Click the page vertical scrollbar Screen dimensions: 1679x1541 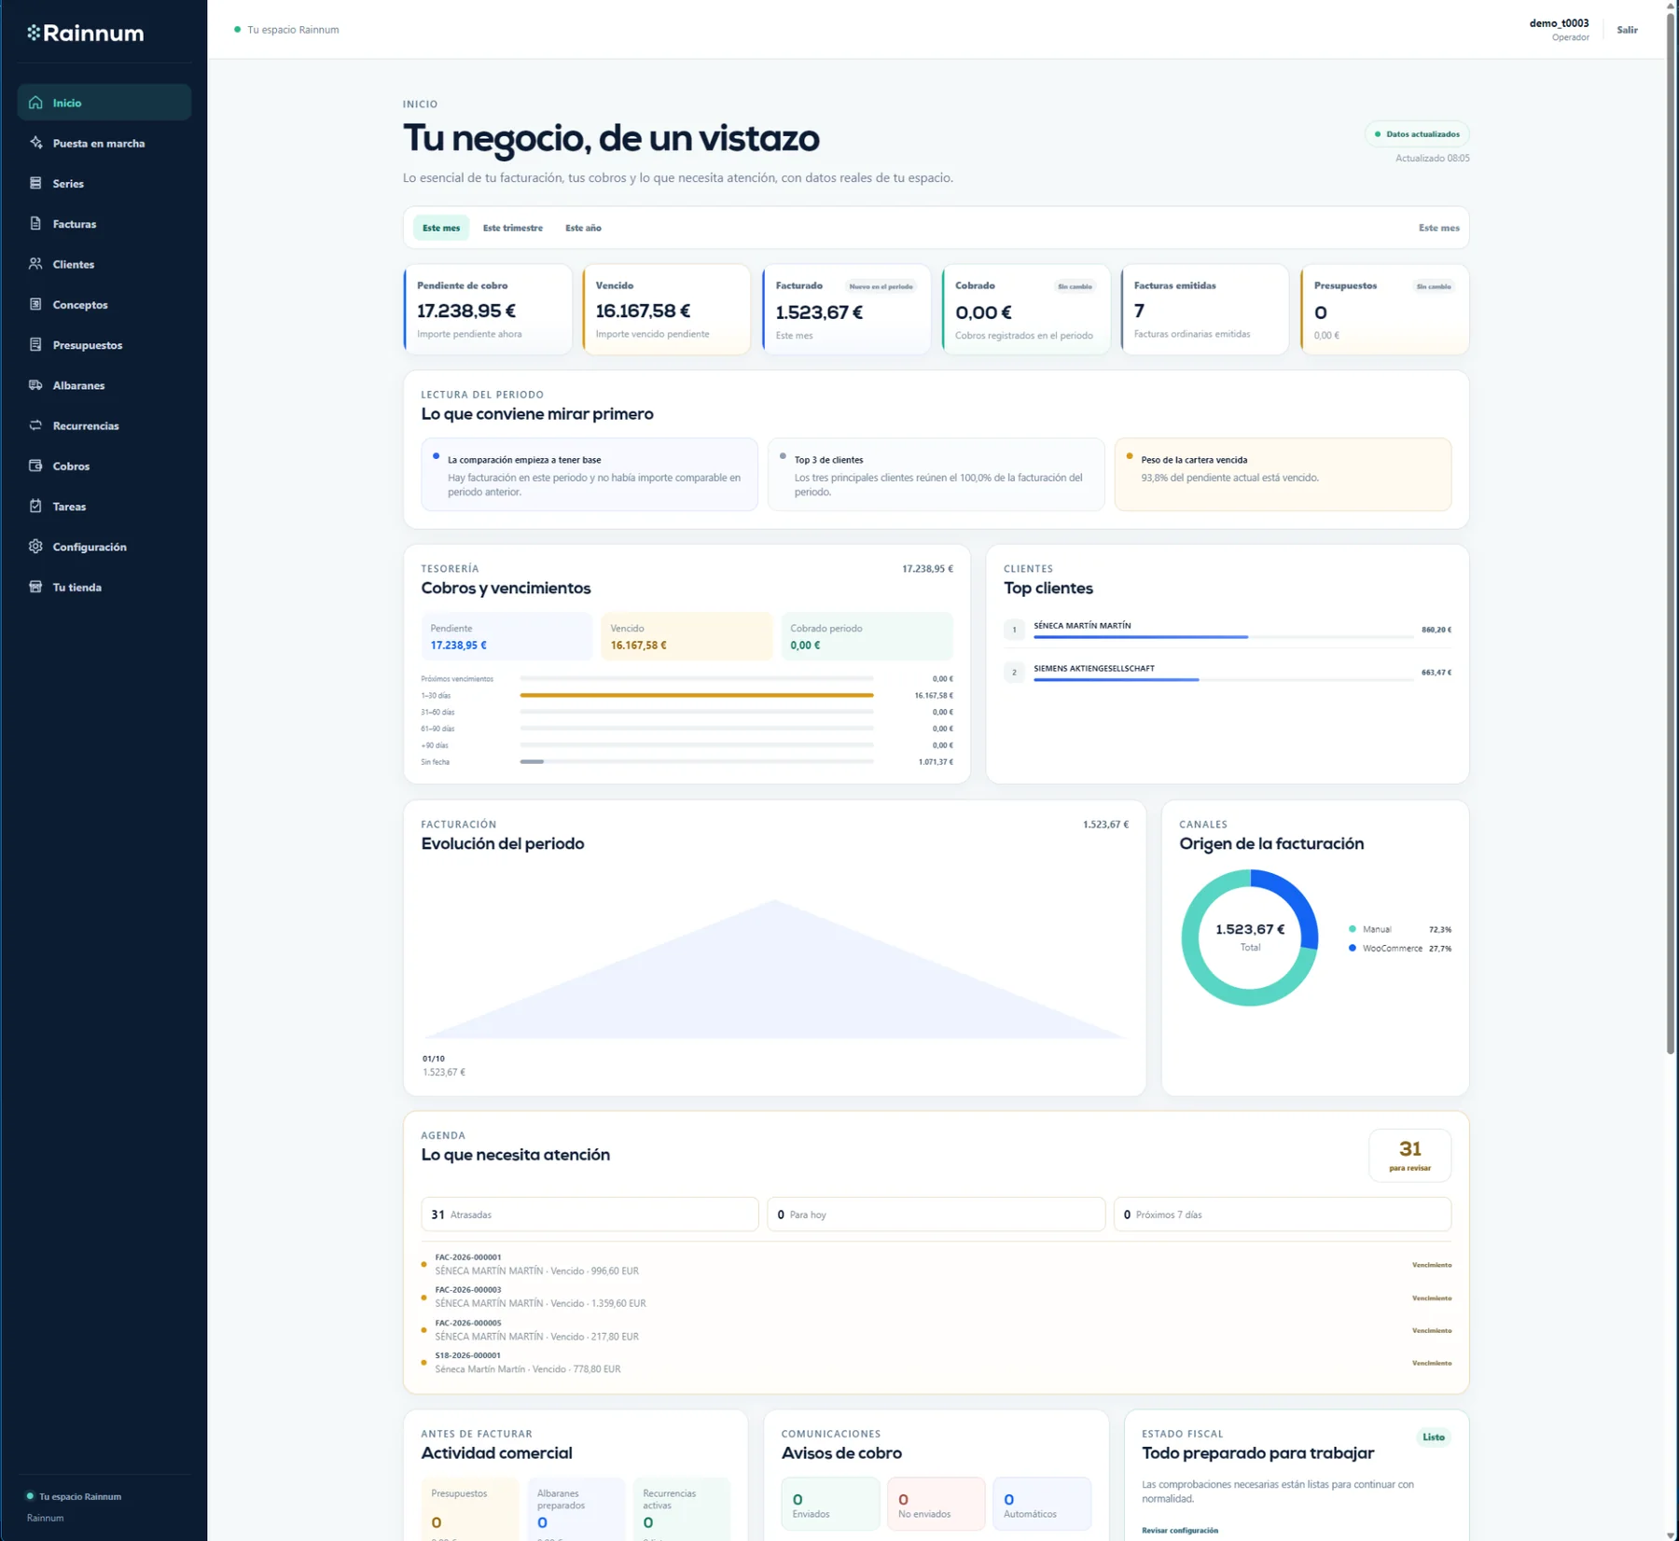pos(1671,532)
